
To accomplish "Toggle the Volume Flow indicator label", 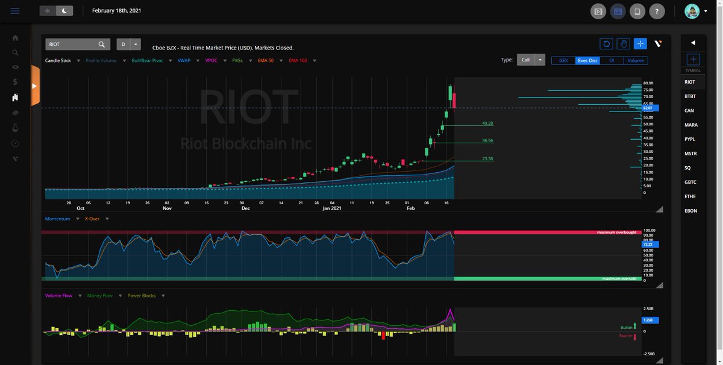I will [x=58, y=296].
